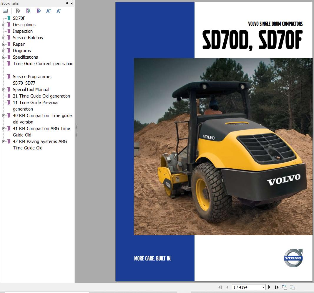Click the previous view icon in page navigation
Viewport: 314px width, 293px height.
click(x=284, y=287)
